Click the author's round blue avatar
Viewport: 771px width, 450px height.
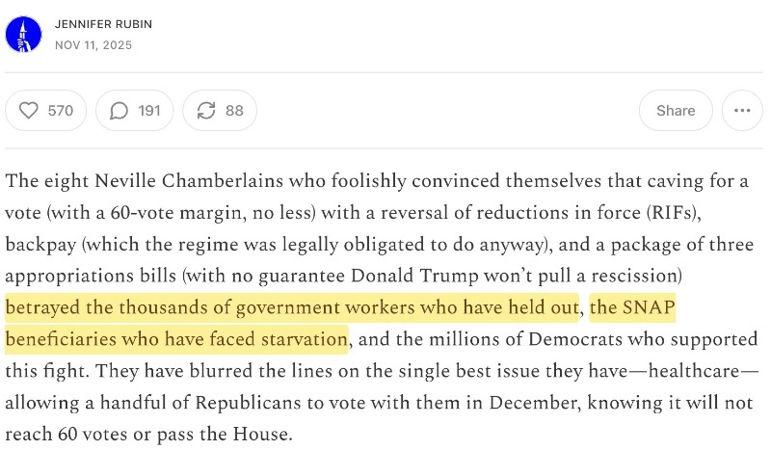[23, 35]
